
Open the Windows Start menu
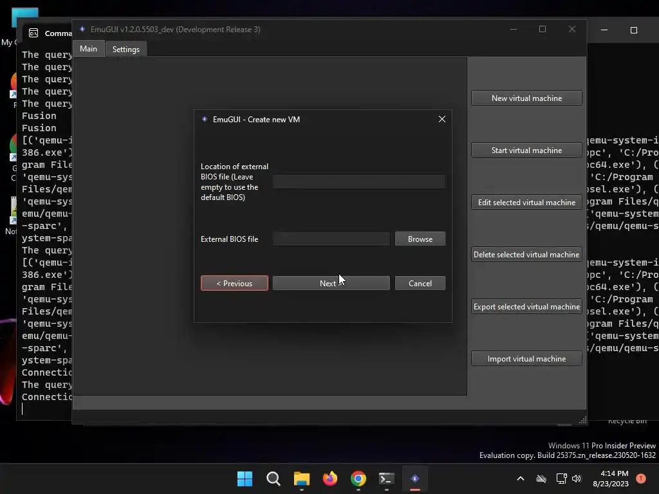point(245,479)
